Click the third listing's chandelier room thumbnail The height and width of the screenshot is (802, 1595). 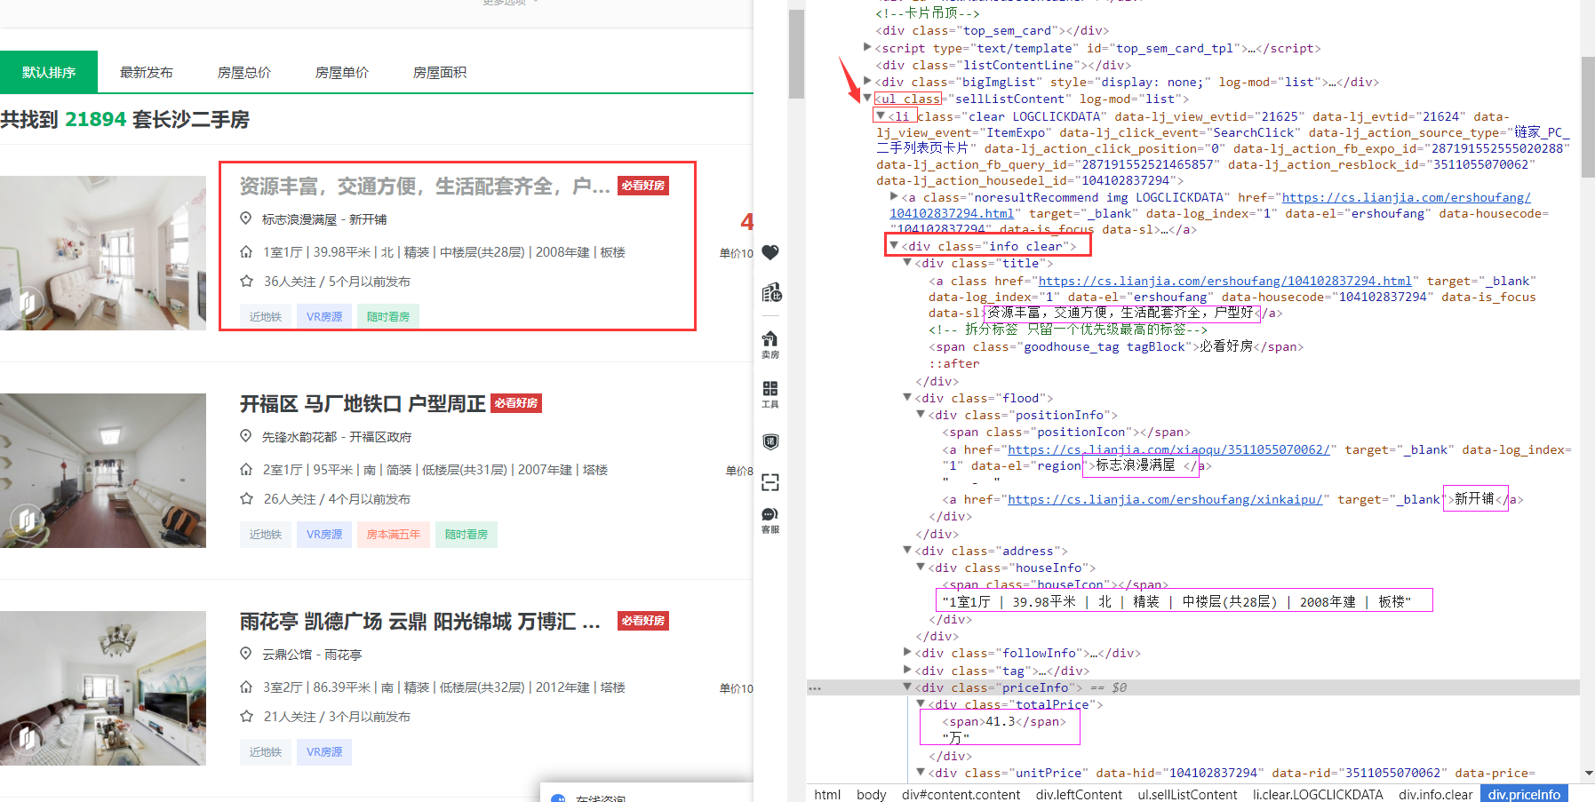click(x=103, y=688)
